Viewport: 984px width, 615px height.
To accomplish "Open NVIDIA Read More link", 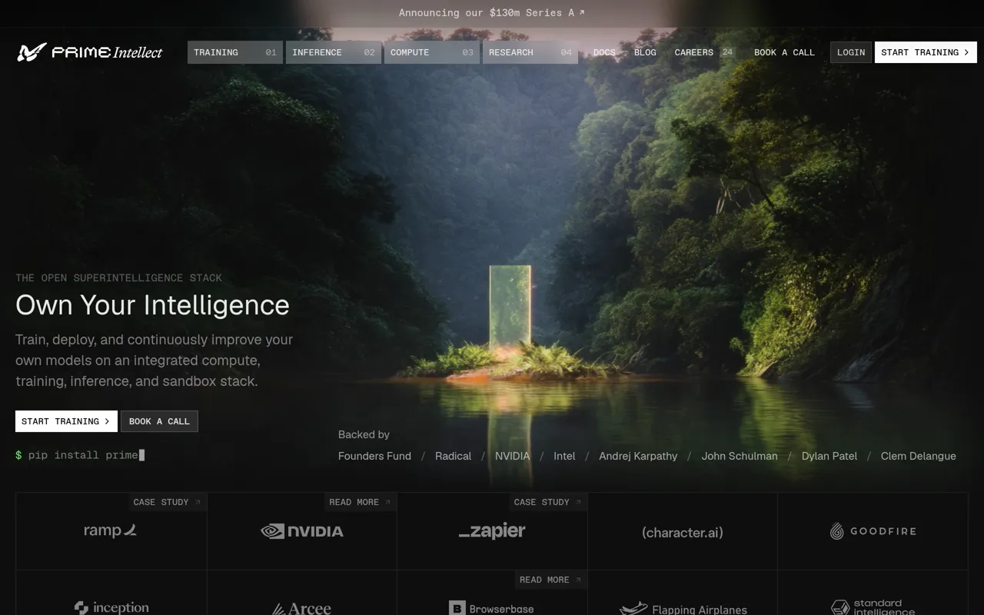I will (360, 502).
